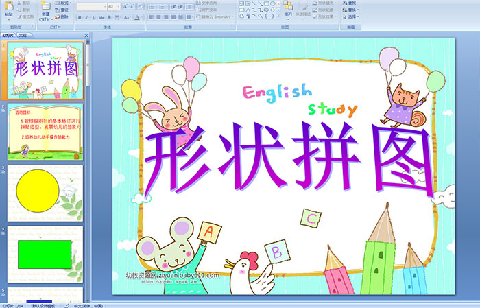
Task: Click Shape Outline (形状轮廓) button
Action: [x=325, y=10]
